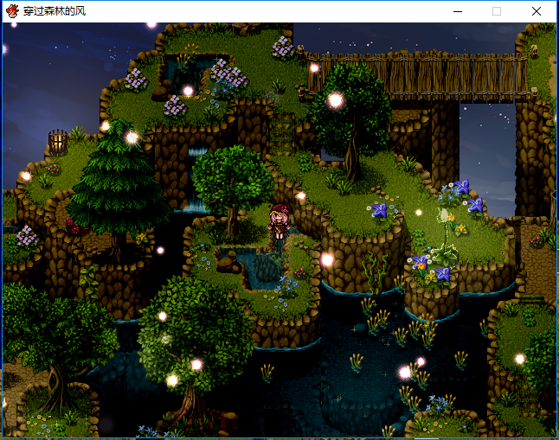This screenshot has width=559, height=440.
Task: Click the 穿过森林的风 window title text
Action: [55, 11]
